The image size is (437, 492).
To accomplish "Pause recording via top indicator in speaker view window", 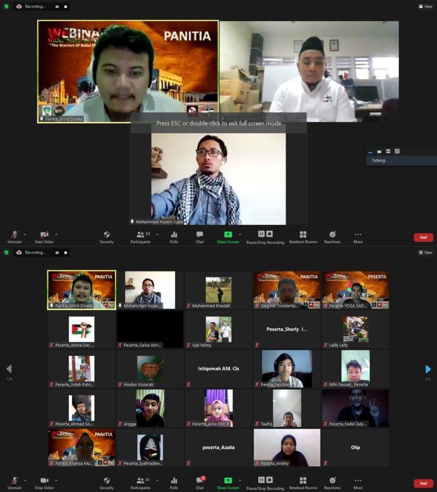I will pos(57,7).
